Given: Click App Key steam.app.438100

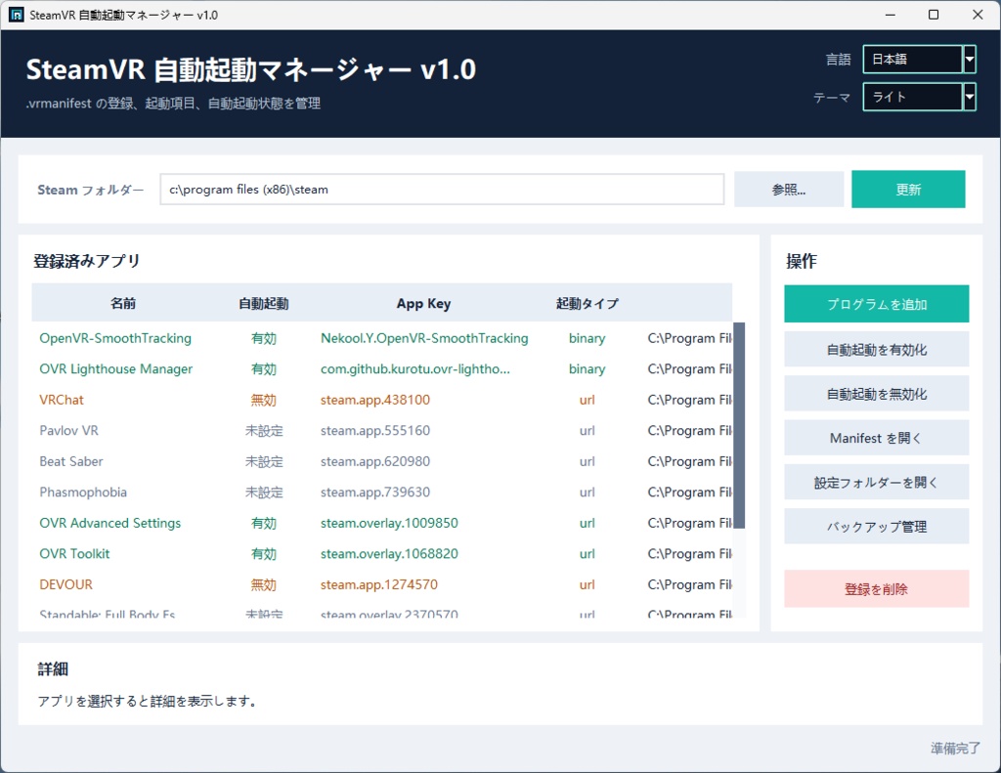Looking at the screenshot, I should coord(375,401).
